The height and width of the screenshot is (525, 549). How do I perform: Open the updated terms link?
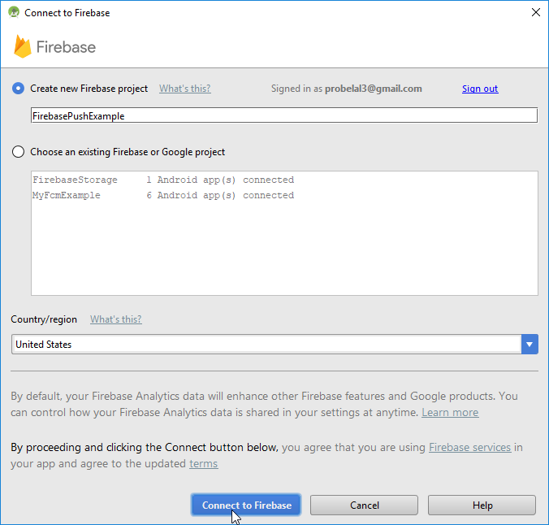(x=203, y=464)
